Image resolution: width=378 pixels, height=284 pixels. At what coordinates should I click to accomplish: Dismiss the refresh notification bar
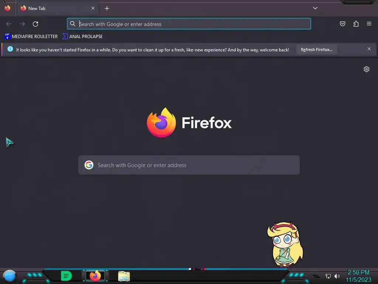tap(369, 49)
